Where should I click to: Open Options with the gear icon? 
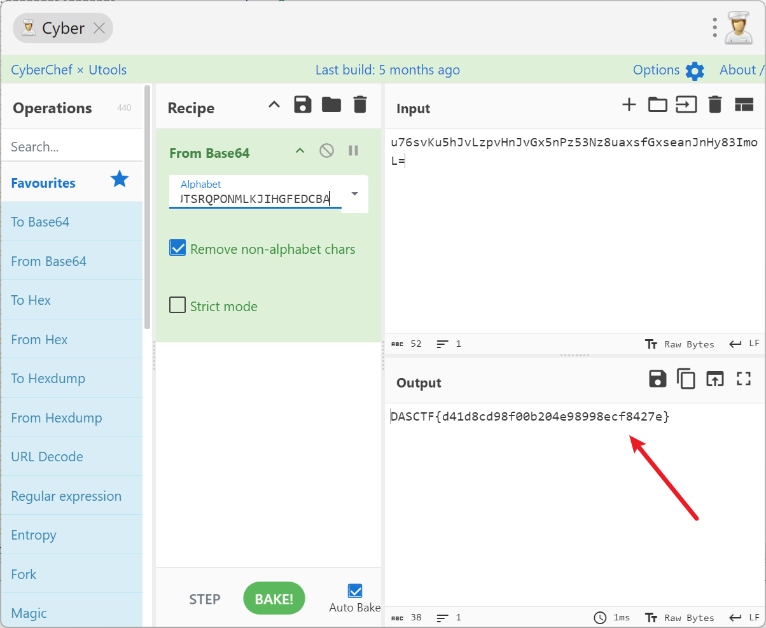695,71
